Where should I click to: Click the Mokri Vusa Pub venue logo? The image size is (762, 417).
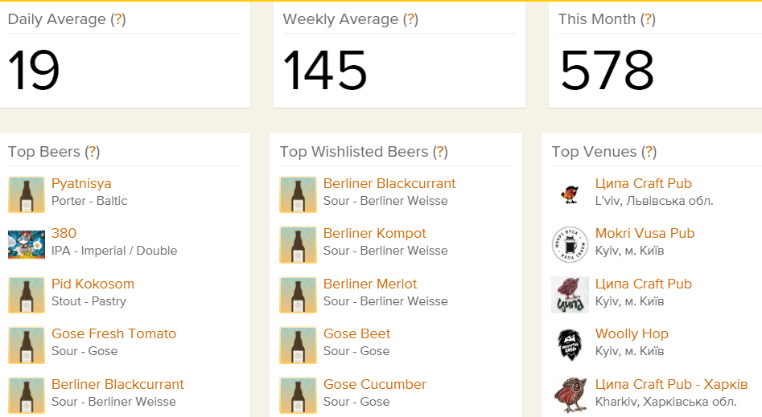click(570, 244)
